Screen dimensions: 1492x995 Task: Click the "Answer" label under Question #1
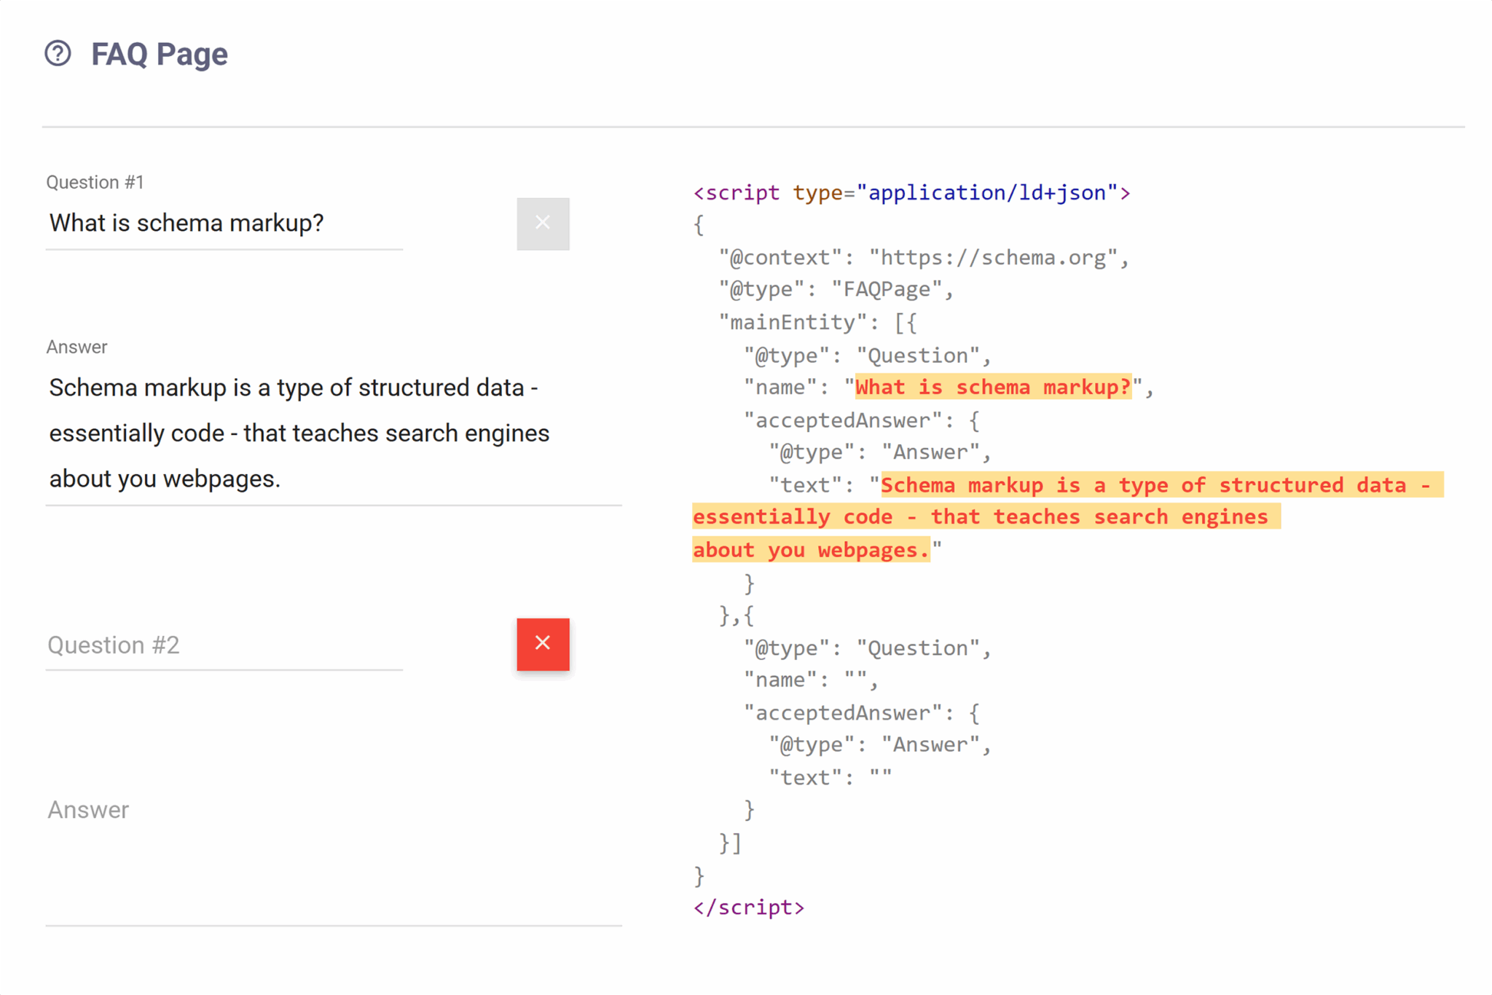point(76,347)
